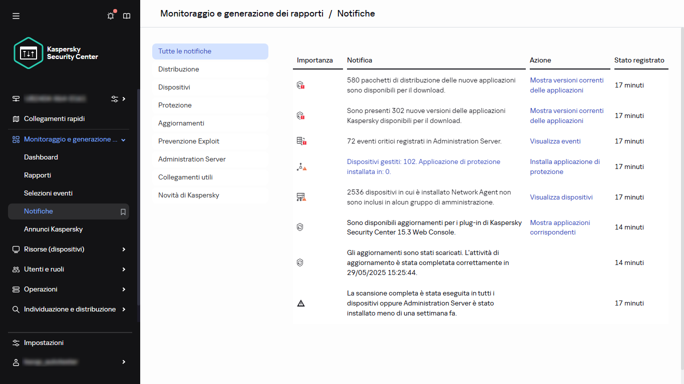
Task: Click the warning triangle on scansione completa row
Action: coord(301,303)
